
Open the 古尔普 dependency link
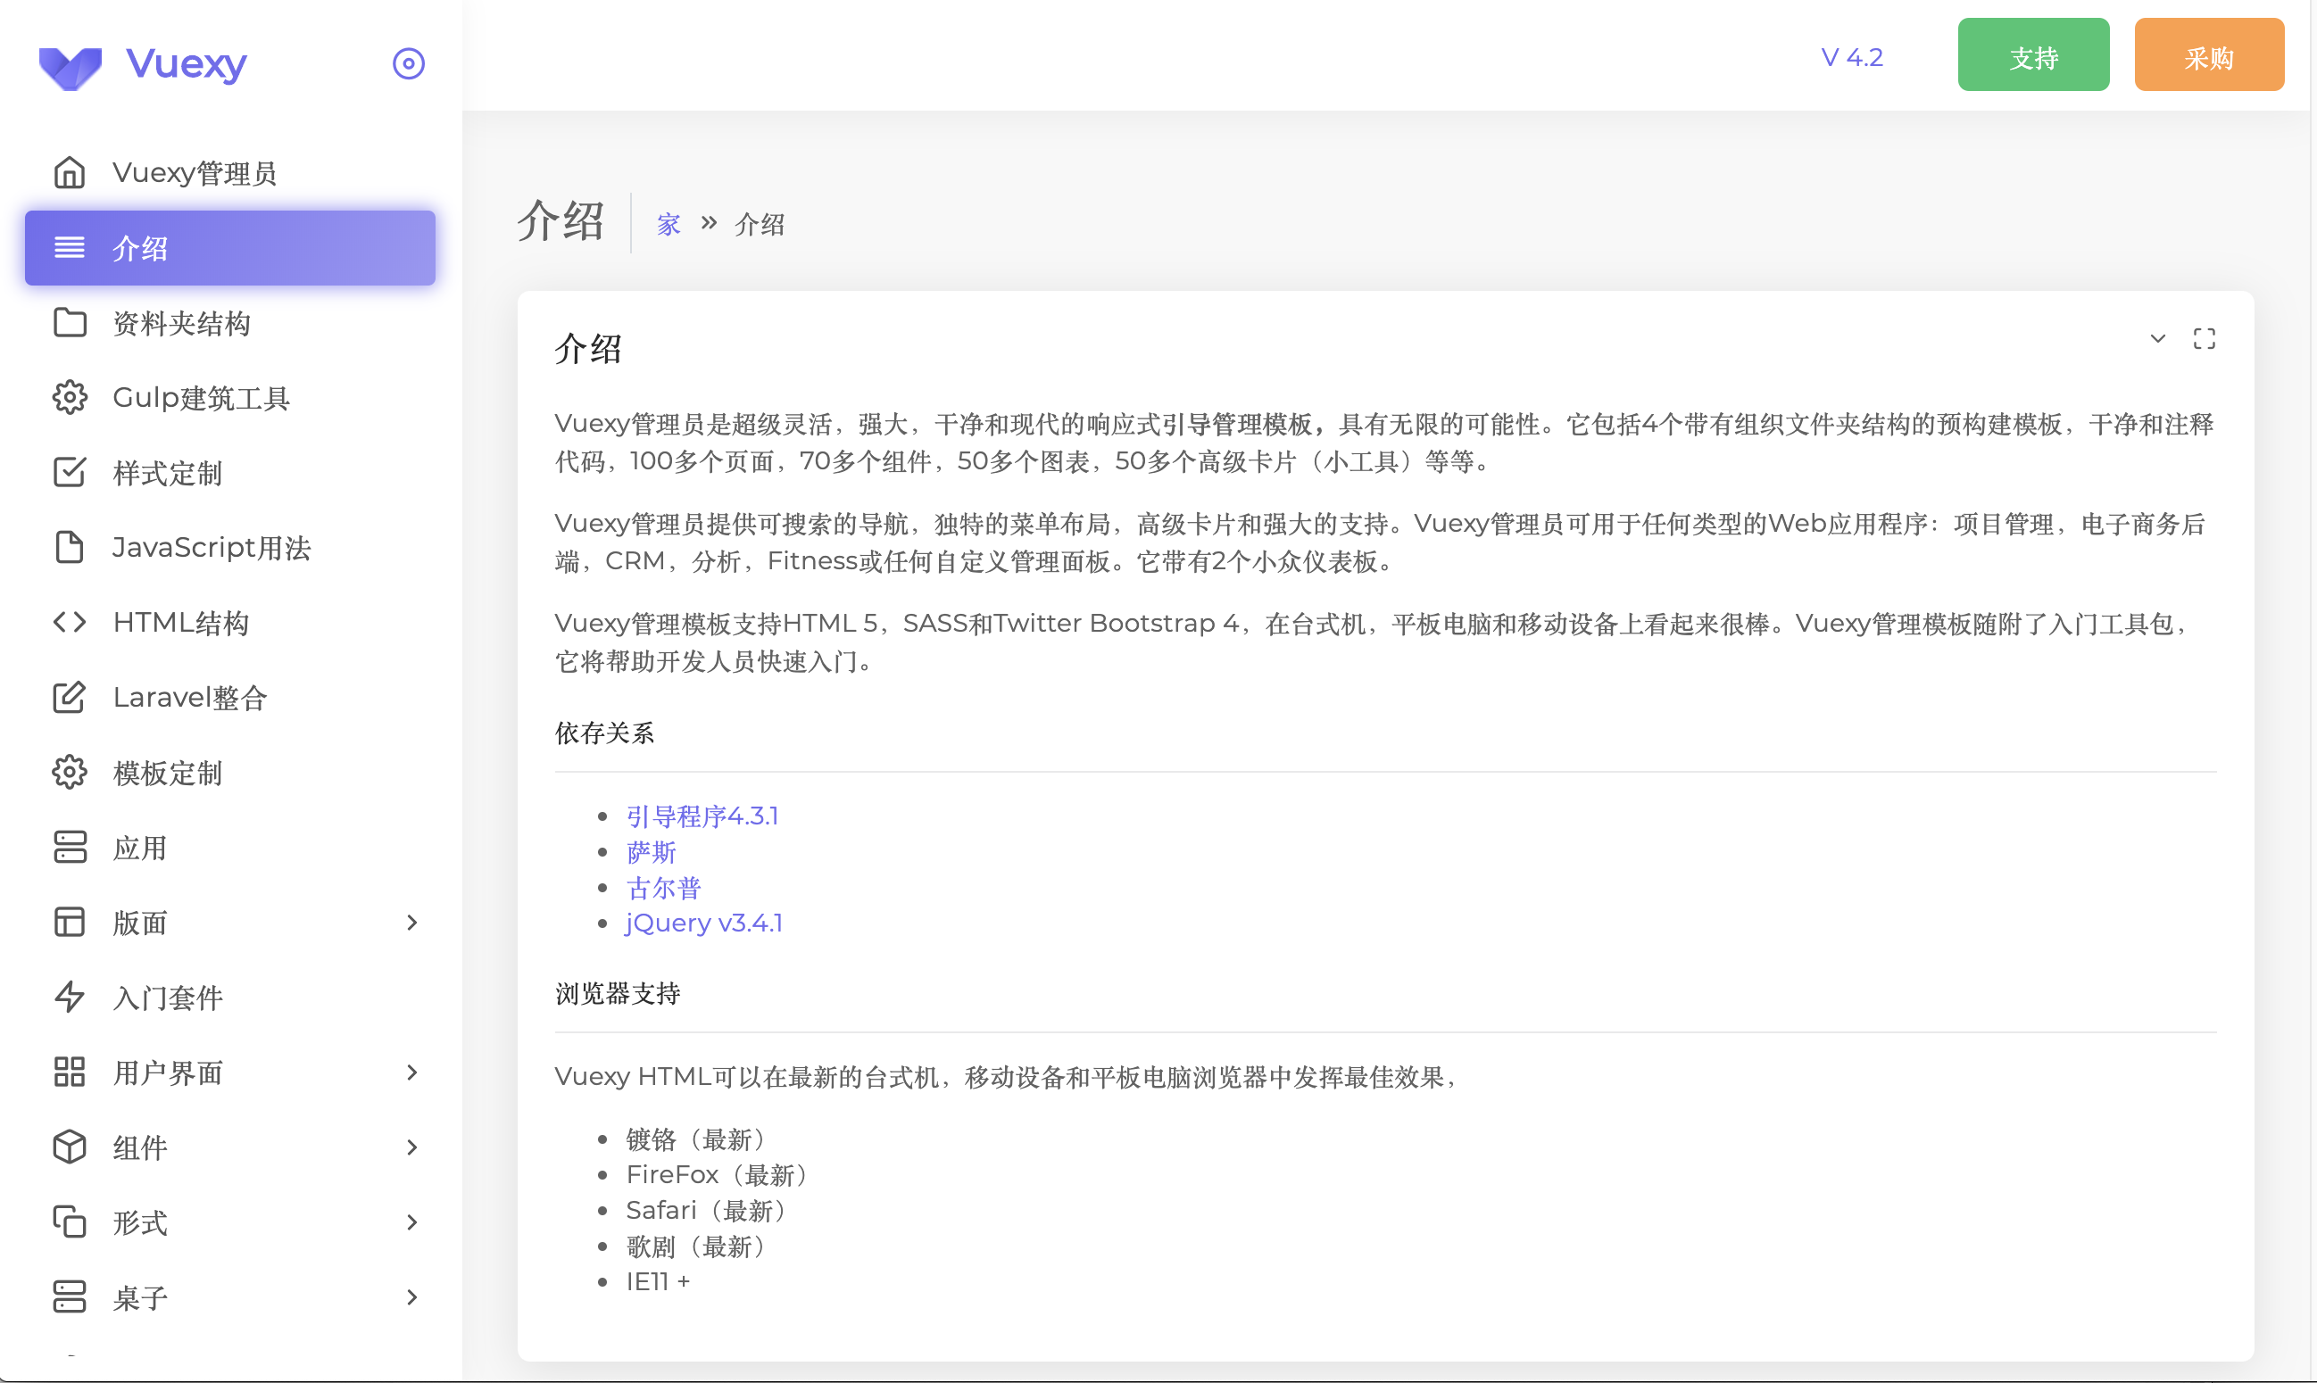pos(664,887)
